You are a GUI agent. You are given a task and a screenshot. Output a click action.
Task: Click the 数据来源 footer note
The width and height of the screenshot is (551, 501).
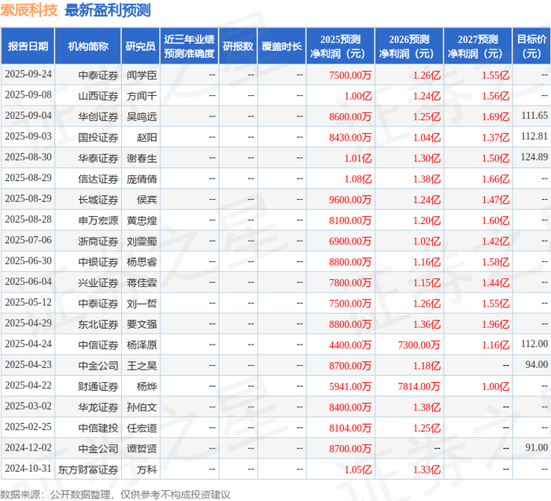click(115, 495)
